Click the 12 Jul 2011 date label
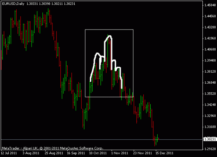This screenshot has height=157, width=217. coord(9,153)
